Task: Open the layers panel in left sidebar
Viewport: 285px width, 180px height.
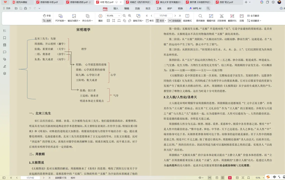Action: coord(4,73)
